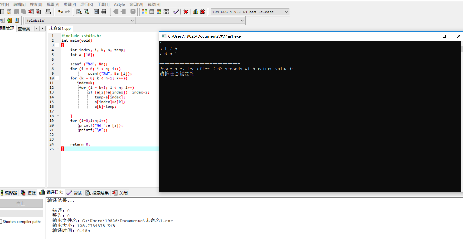The height and width of the screenshot is (239, 463).
Task: Click the 中止 button in the compile log panel
Action: [x=21, y=203]
